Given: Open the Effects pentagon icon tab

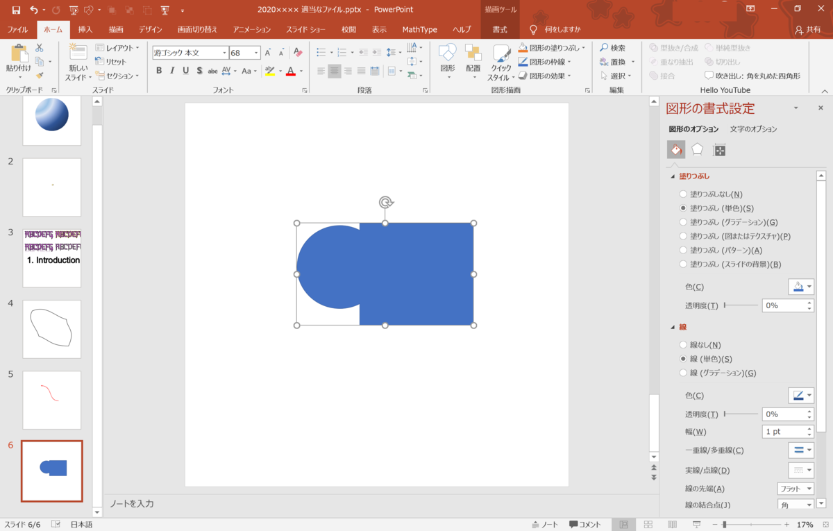Looking at the screenshot, I should pyautogui.click(x=697, y=150).
